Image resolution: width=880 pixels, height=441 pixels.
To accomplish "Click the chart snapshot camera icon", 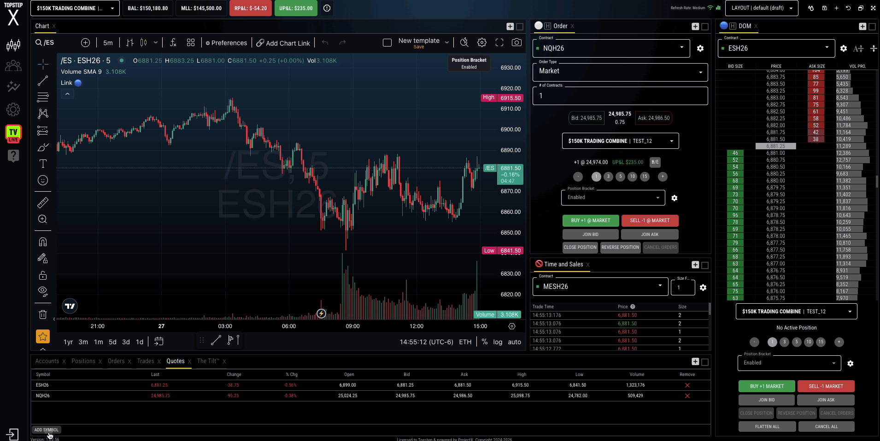I will tap(516, 42).
